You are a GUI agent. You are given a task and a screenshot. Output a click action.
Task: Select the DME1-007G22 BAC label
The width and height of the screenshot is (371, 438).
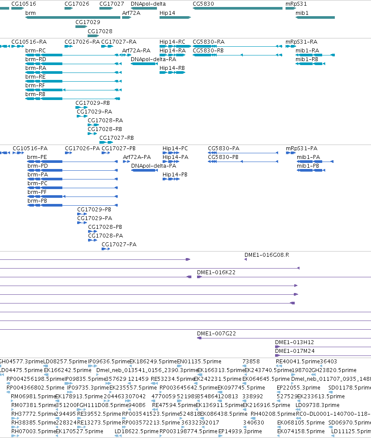[x=217, y=334]
